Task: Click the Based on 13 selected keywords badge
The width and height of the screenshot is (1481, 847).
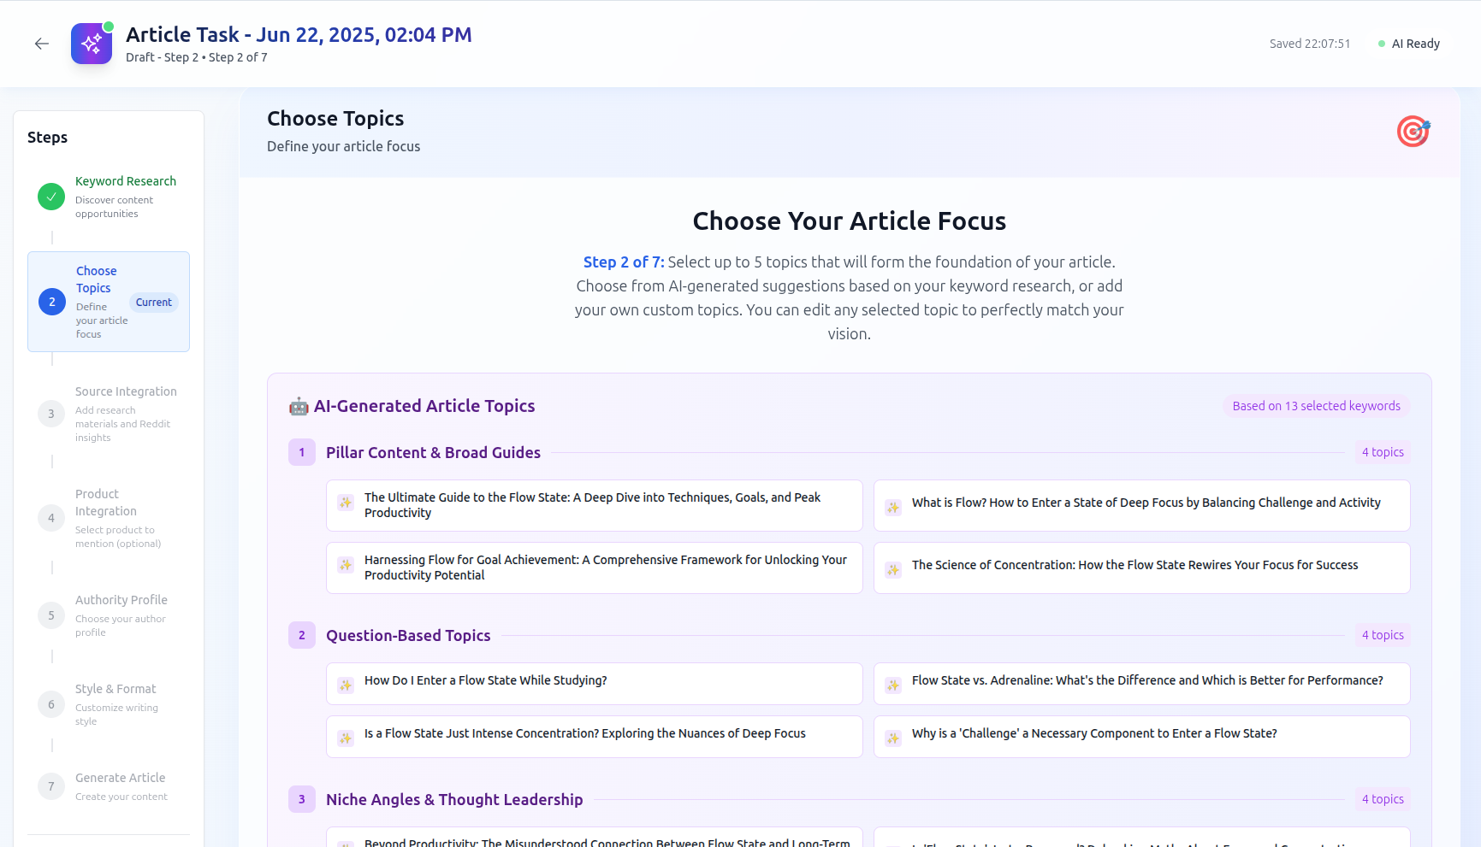Action: click(1317, 406)
